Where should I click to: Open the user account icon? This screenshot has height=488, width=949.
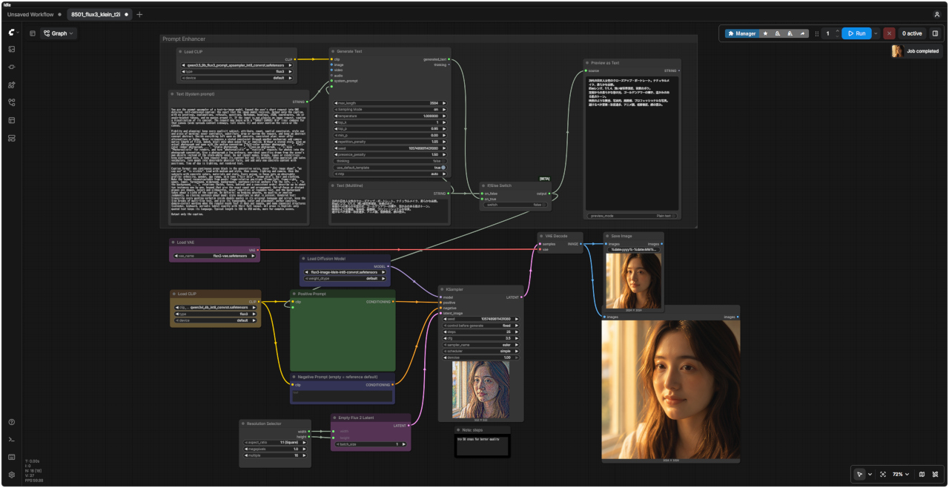pos(936,14)
